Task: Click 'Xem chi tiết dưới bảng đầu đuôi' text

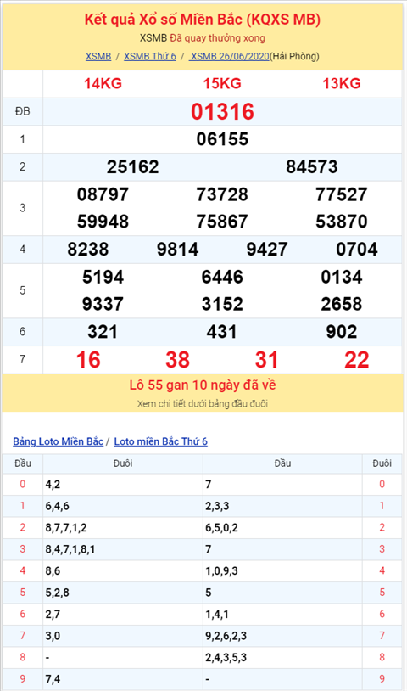Action: (x=203, y=404)
